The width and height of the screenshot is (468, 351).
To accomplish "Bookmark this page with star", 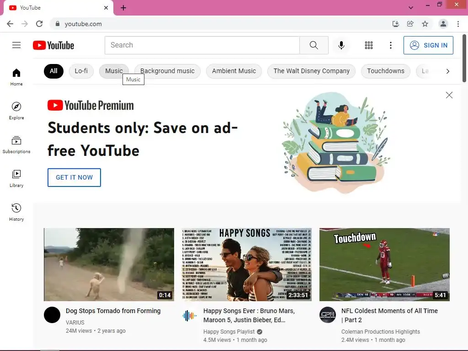I will point(425,24).
